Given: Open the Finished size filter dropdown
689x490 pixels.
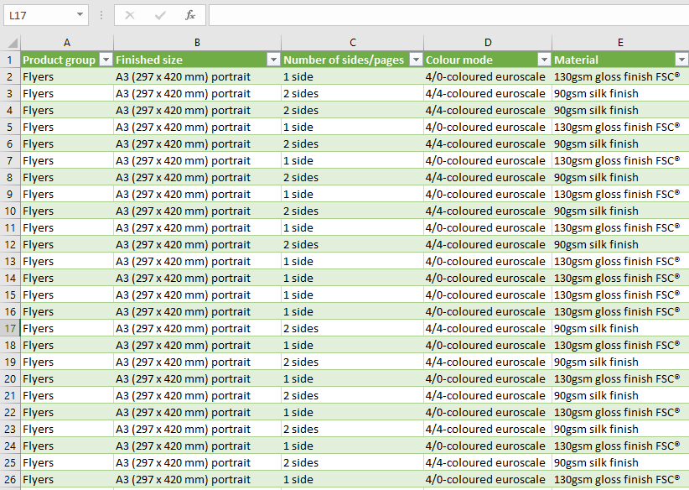Looking at the screenshot, I should (x=273, y=60).
